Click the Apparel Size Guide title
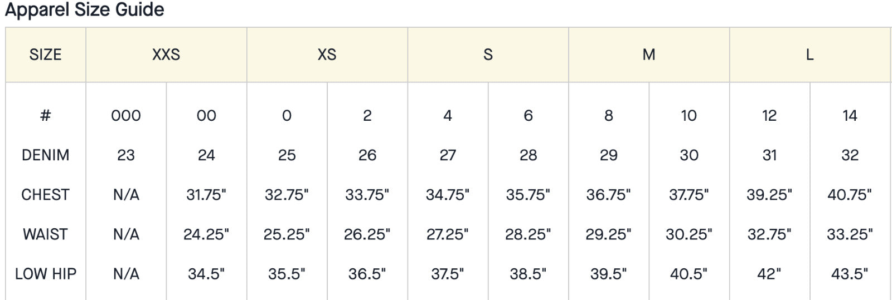Screen dimensions: 892x300 pyautogui.click(x=85, y=9)
